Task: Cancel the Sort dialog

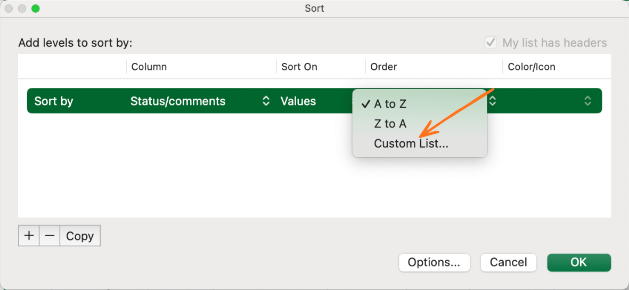Action: click(x=508, y=262)
